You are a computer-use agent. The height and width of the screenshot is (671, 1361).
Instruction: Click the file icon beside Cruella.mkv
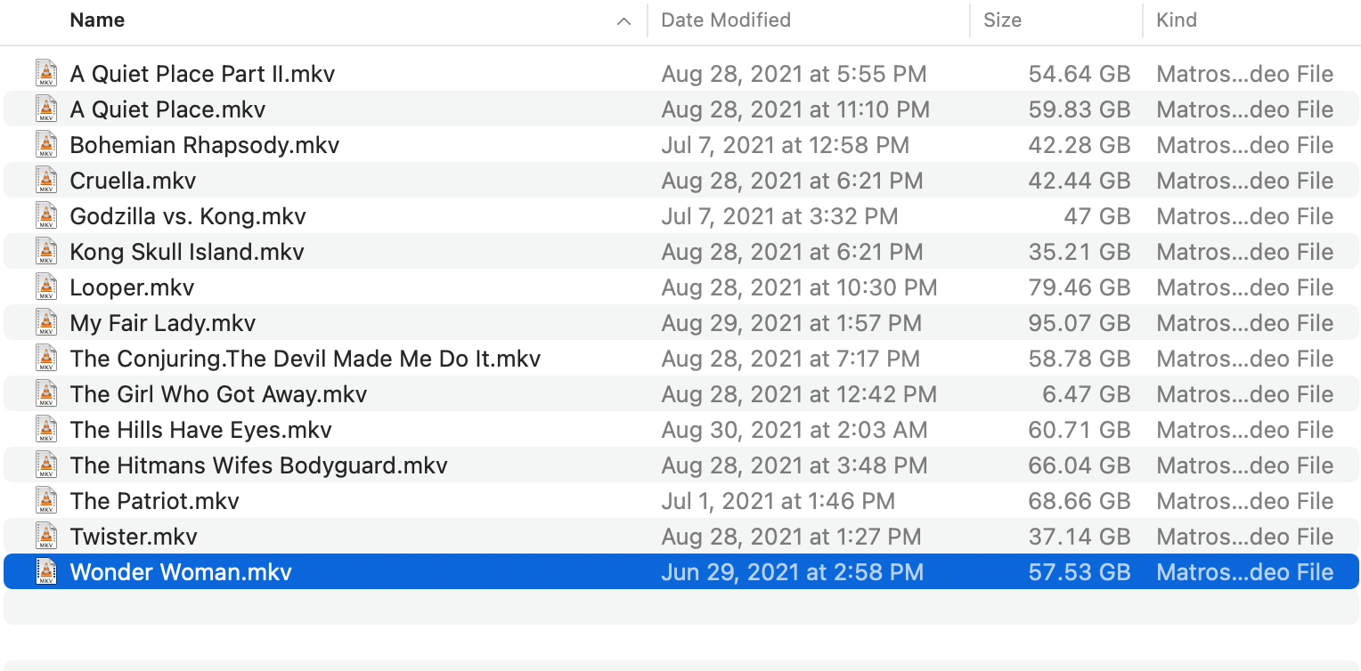coord(46,181)
